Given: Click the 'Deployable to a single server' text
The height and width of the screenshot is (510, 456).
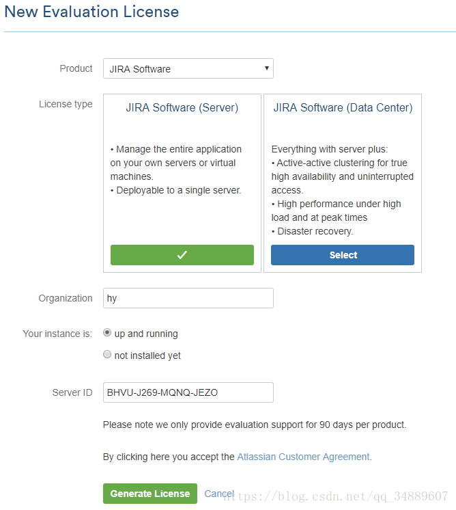Looking at the screenshot, I should [179, 190].
